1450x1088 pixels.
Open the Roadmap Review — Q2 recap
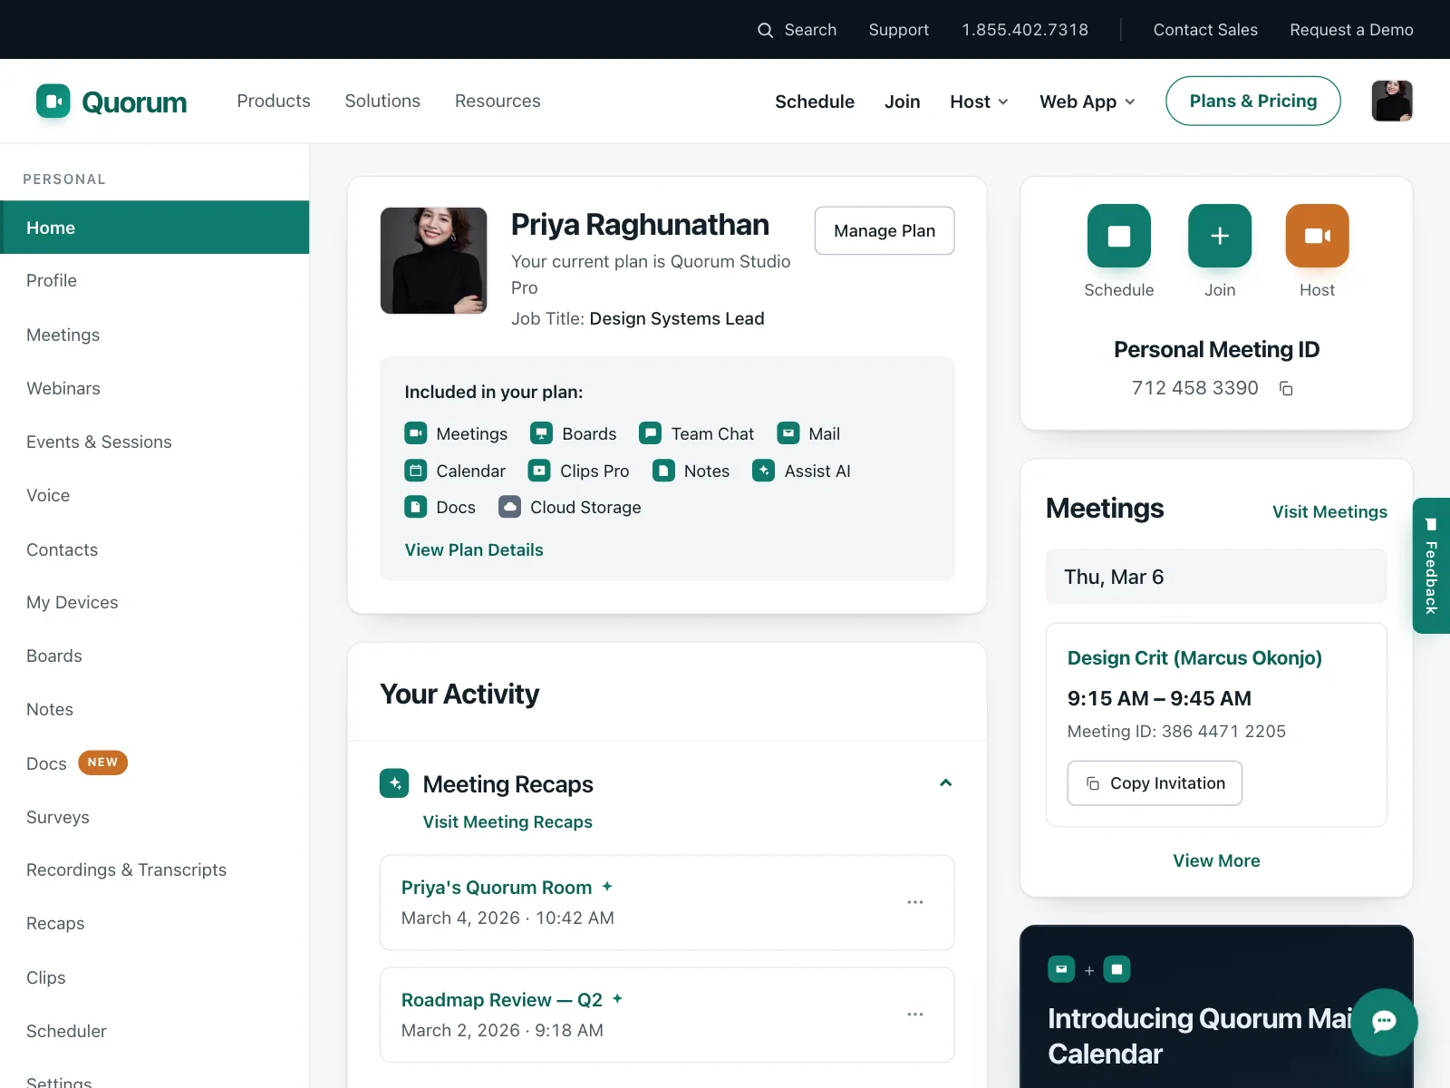click(502, 1000)
